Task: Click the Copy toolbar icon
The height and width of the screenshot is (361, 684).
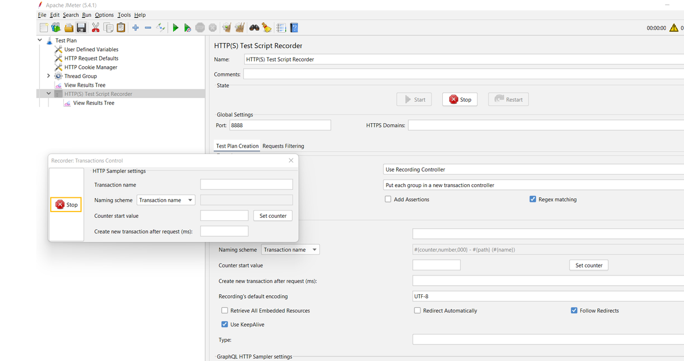Action: tap(108, 27)
